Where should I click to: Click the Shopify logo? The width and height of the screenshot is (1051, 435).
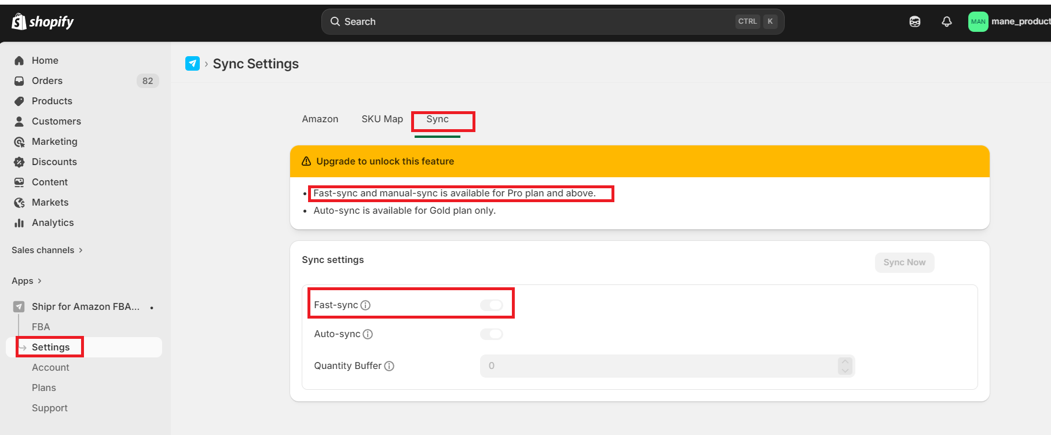43,22
